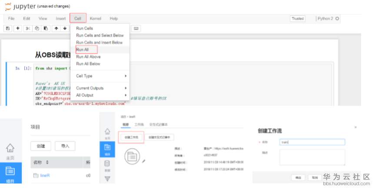The height and width of the screenshot is (190, 376).
Task: Click 取消 to cancel the dialog
Action: pos(315,178)
